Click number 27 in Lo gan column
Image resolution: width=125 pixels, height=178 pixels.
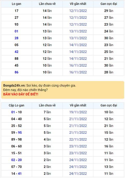(x=16, y=18)
